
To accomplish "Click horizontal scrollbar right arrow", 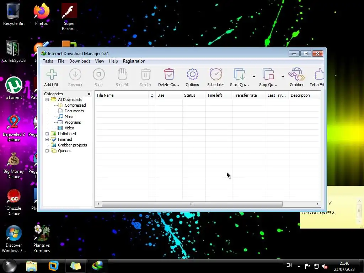I will pyautogui.click(x=317, y=204).
